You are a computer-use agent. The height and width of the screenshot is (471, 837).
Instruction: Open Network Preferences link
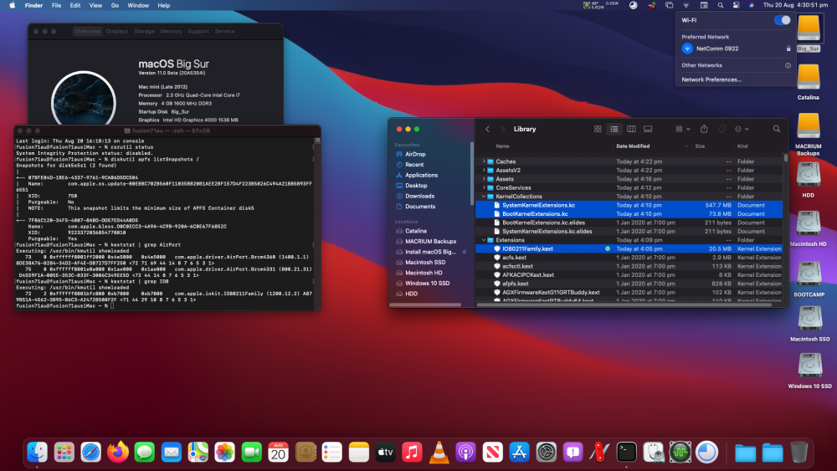[711, 79]
